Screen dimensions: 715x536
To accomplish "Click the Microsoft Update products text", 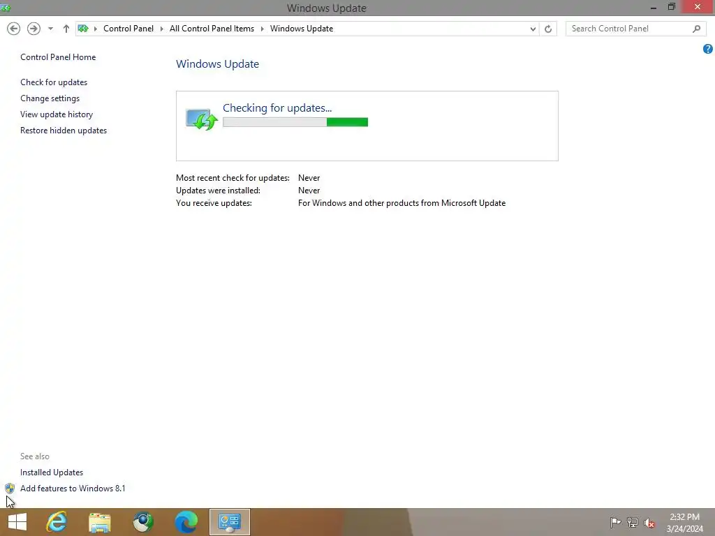I will (401, 203).
